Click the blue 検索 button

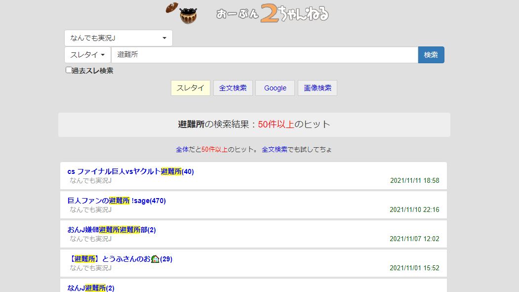(x=431, y=55)
